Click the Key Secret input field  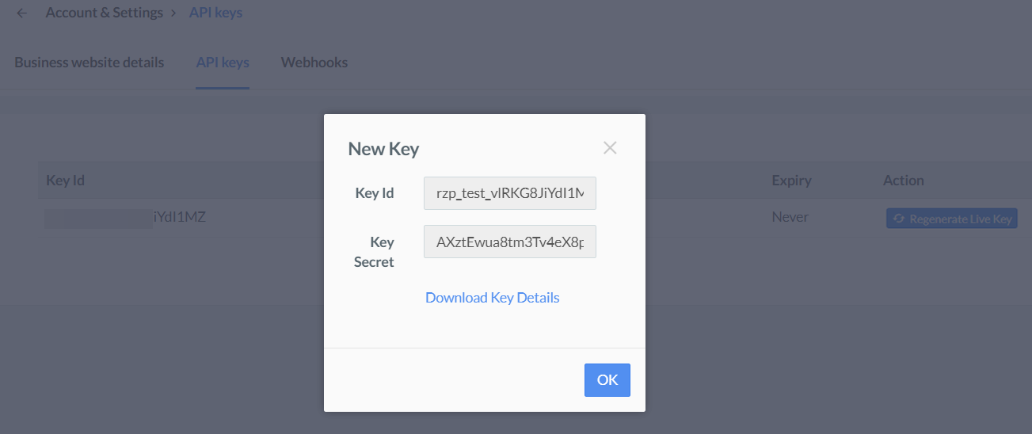(510, 242)
